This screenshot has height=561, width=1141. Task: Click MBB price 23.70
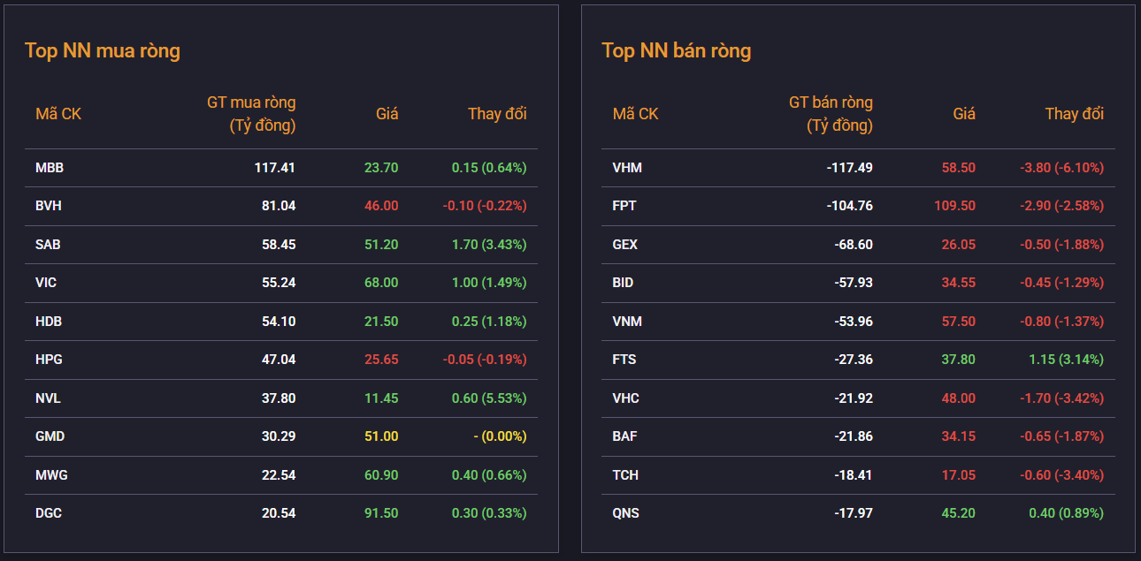pyautogui.click(x=381, y=167)
